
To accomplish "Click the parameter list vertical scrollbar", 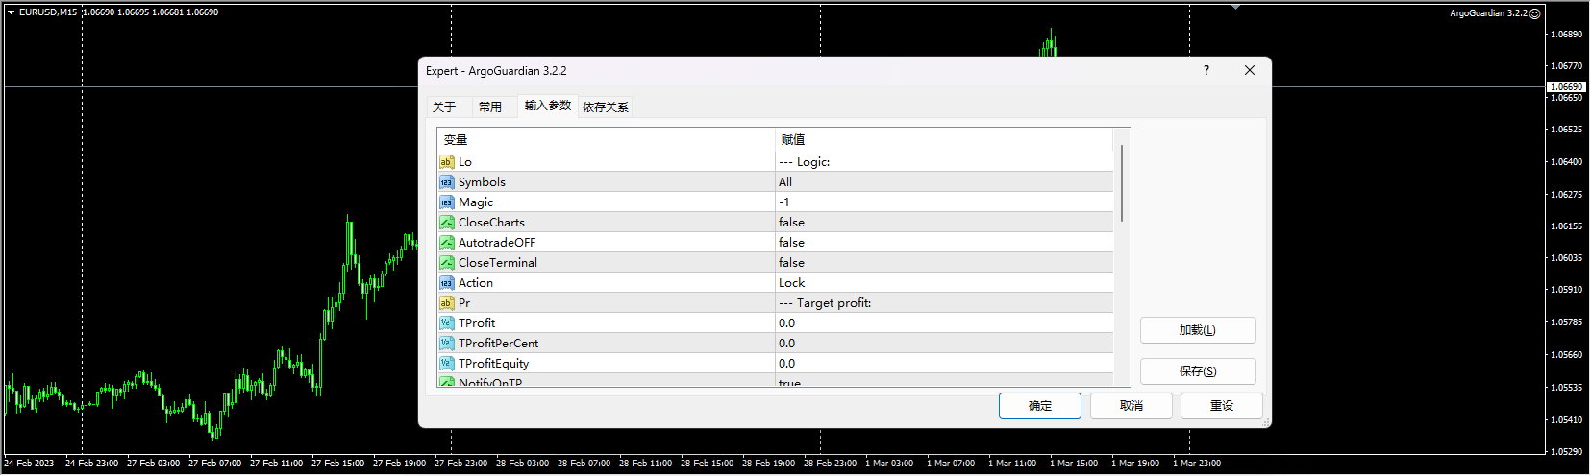I will pyautogui.click(x=1121, y=183).
